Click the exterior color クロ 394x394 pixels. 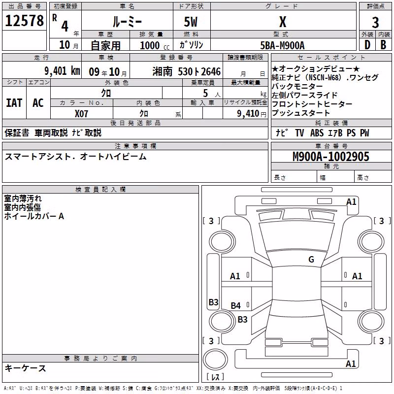(x=106, y=93)
